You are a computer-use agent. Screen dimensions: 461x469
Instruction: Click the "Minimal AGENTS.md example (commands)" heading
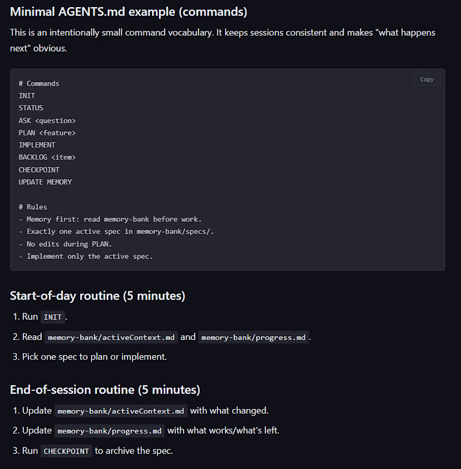point(128,12)
